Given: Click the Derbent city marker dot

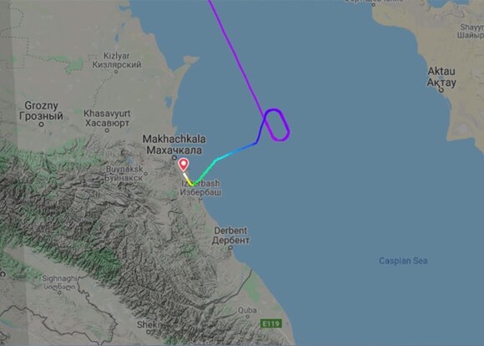Looking at the screenshot, I should point(230,247).
